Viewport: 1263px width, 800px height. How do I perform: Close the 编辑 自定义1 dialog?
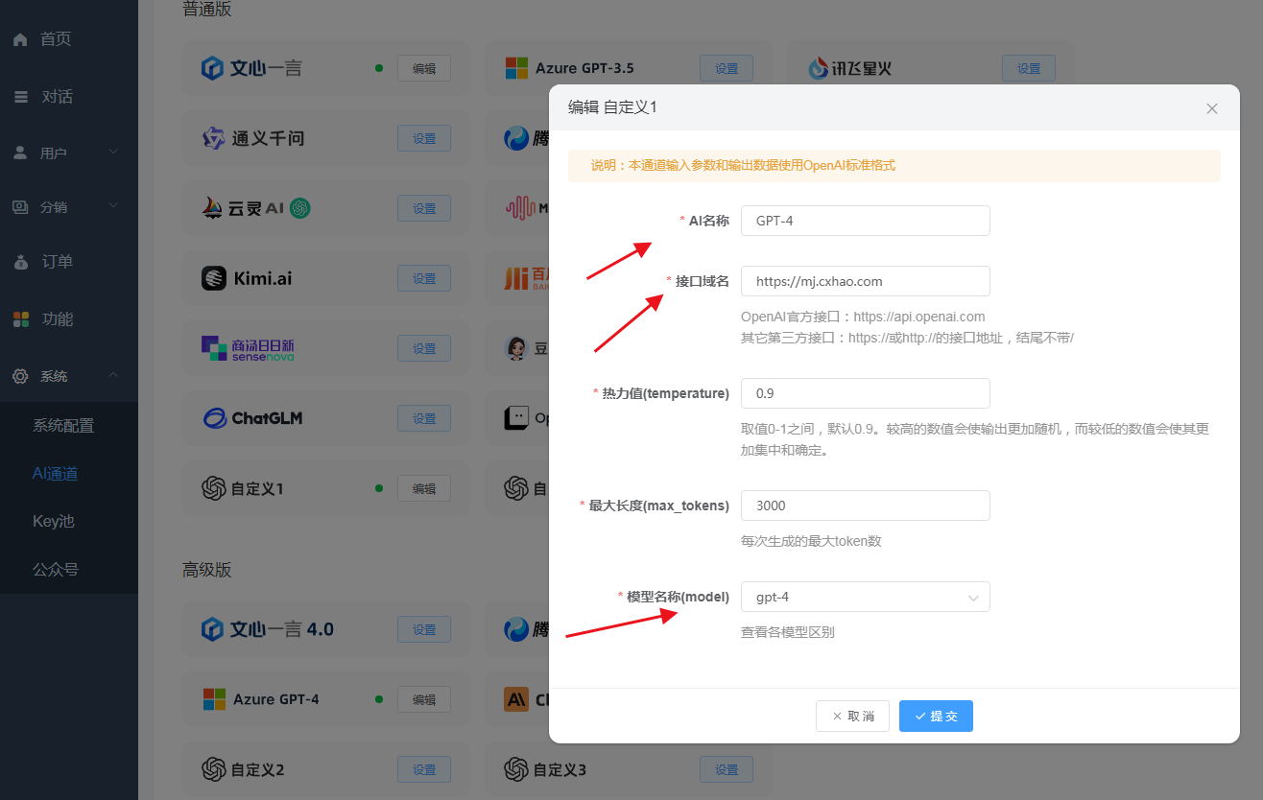pyautogui.click(x=1212, y=108)
